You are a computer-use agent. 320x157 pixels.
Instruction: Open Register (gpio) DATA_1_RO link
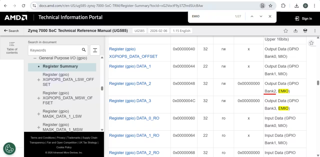tap(134, 135)
